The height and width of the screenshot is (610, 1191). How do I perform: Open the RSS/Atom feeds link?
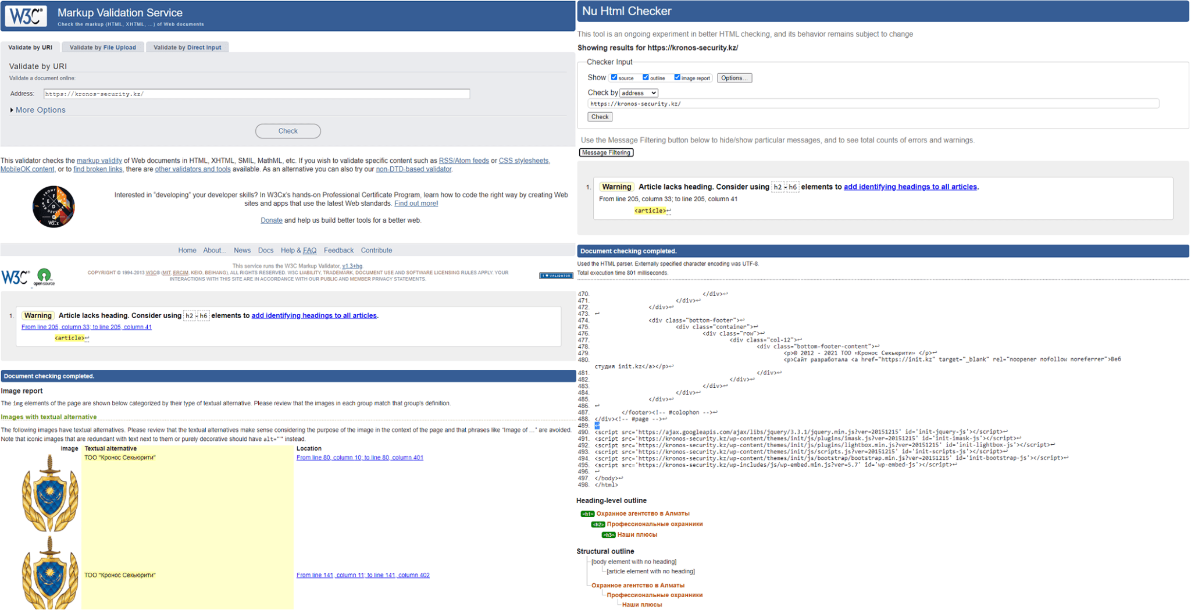[x=463, y=161]
